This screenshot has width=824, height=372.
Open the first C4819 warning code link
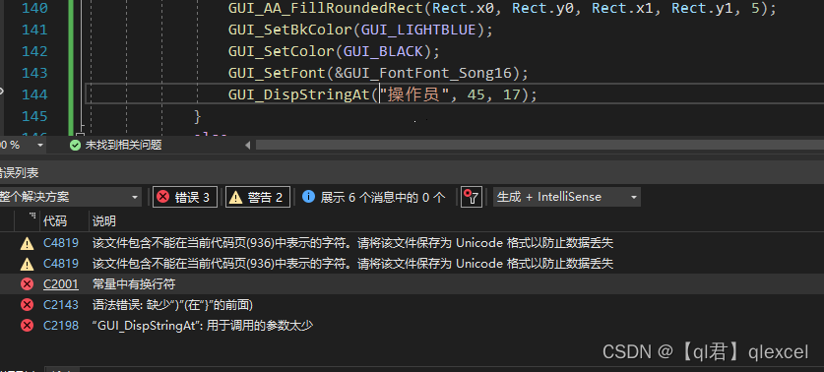tap(61, 243)
